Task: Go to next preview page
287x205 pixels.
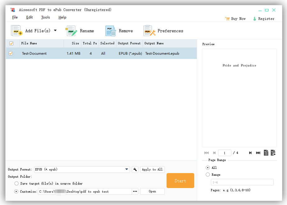Action: click(250, 153)
